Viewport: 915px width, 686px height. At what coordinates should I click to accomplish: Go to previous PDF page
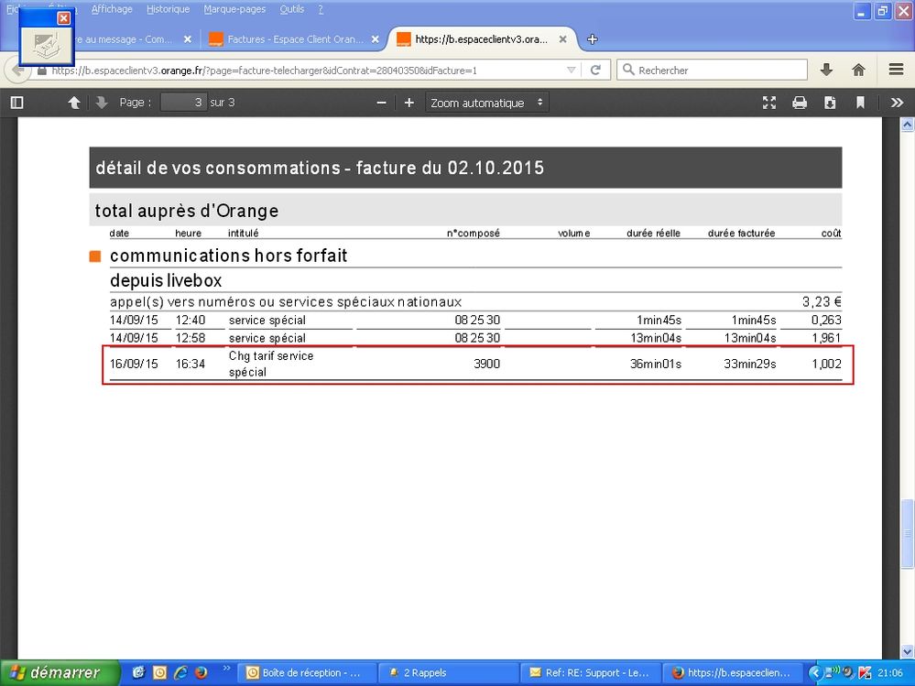pyautogui.click(x=74, y=103)
